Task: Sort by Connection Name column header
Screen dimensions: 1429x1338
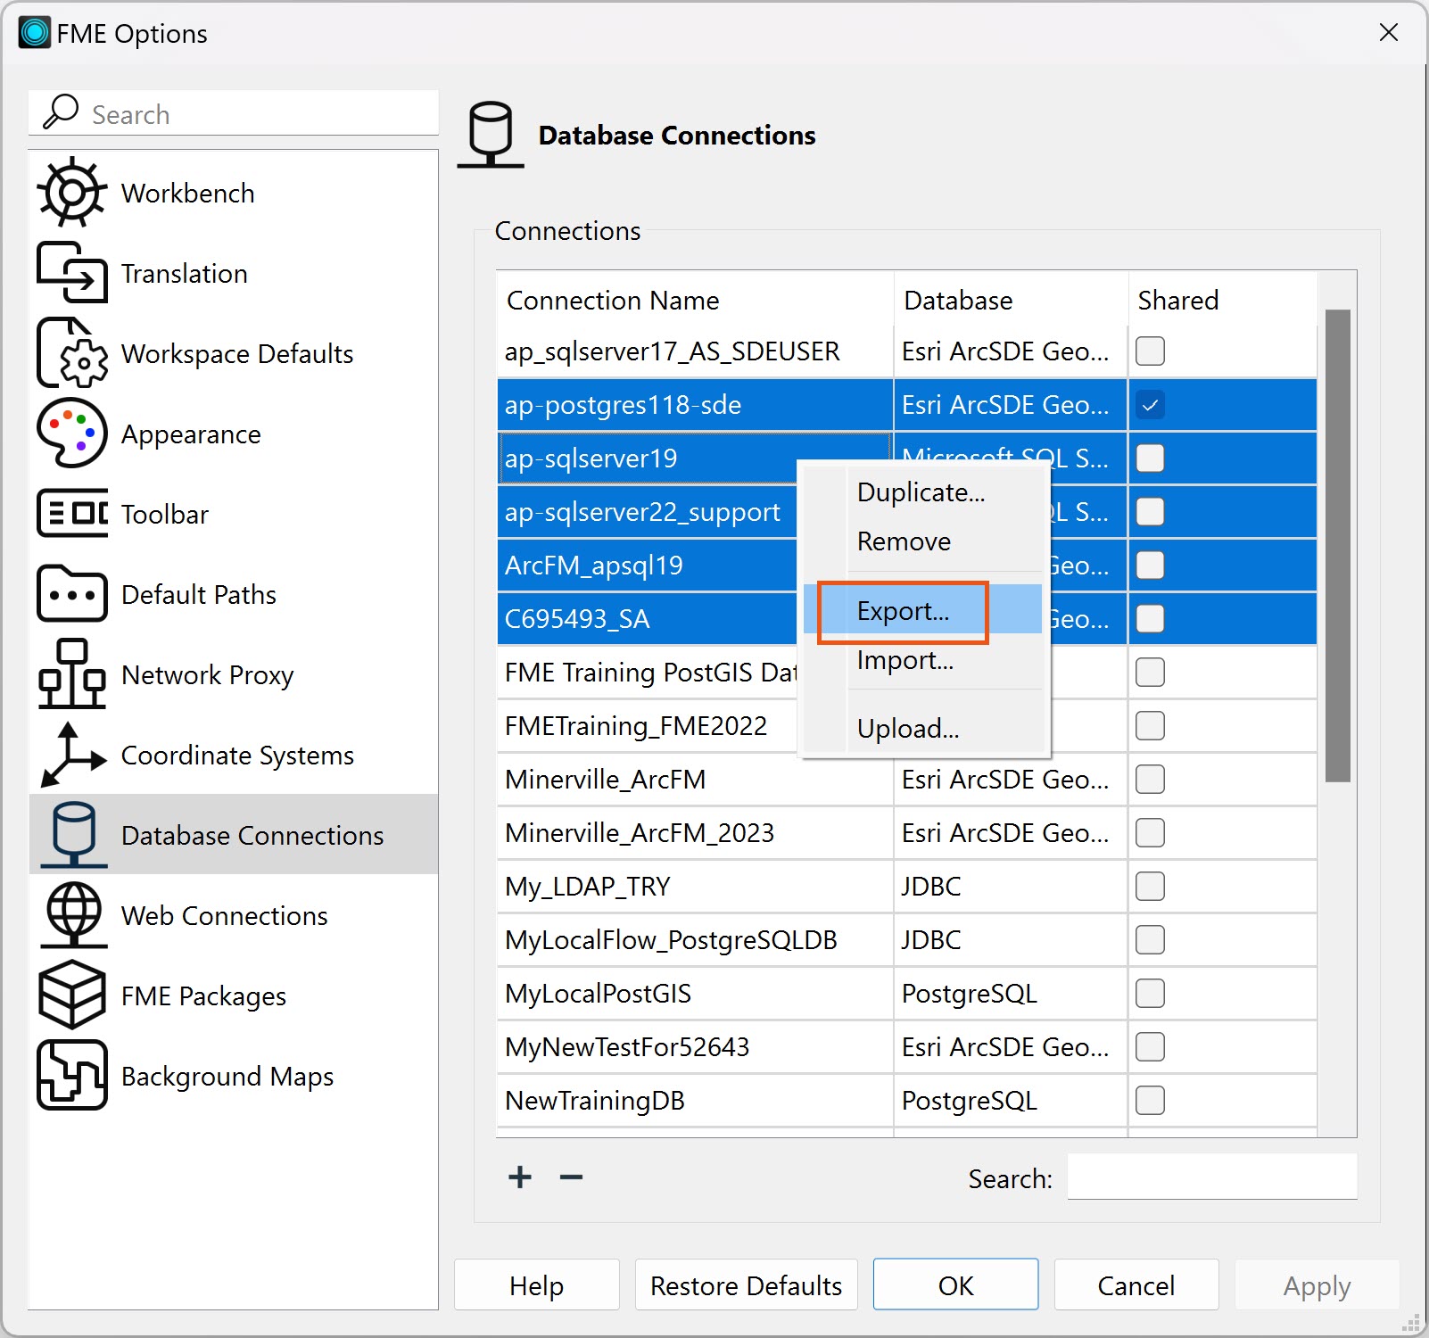Action: point(696,301)
